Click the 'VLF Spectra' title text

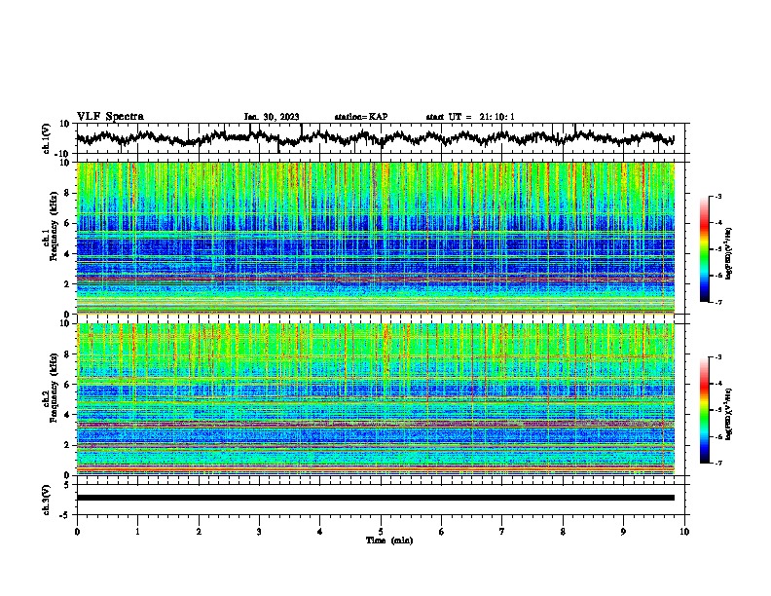pos(110,117)
